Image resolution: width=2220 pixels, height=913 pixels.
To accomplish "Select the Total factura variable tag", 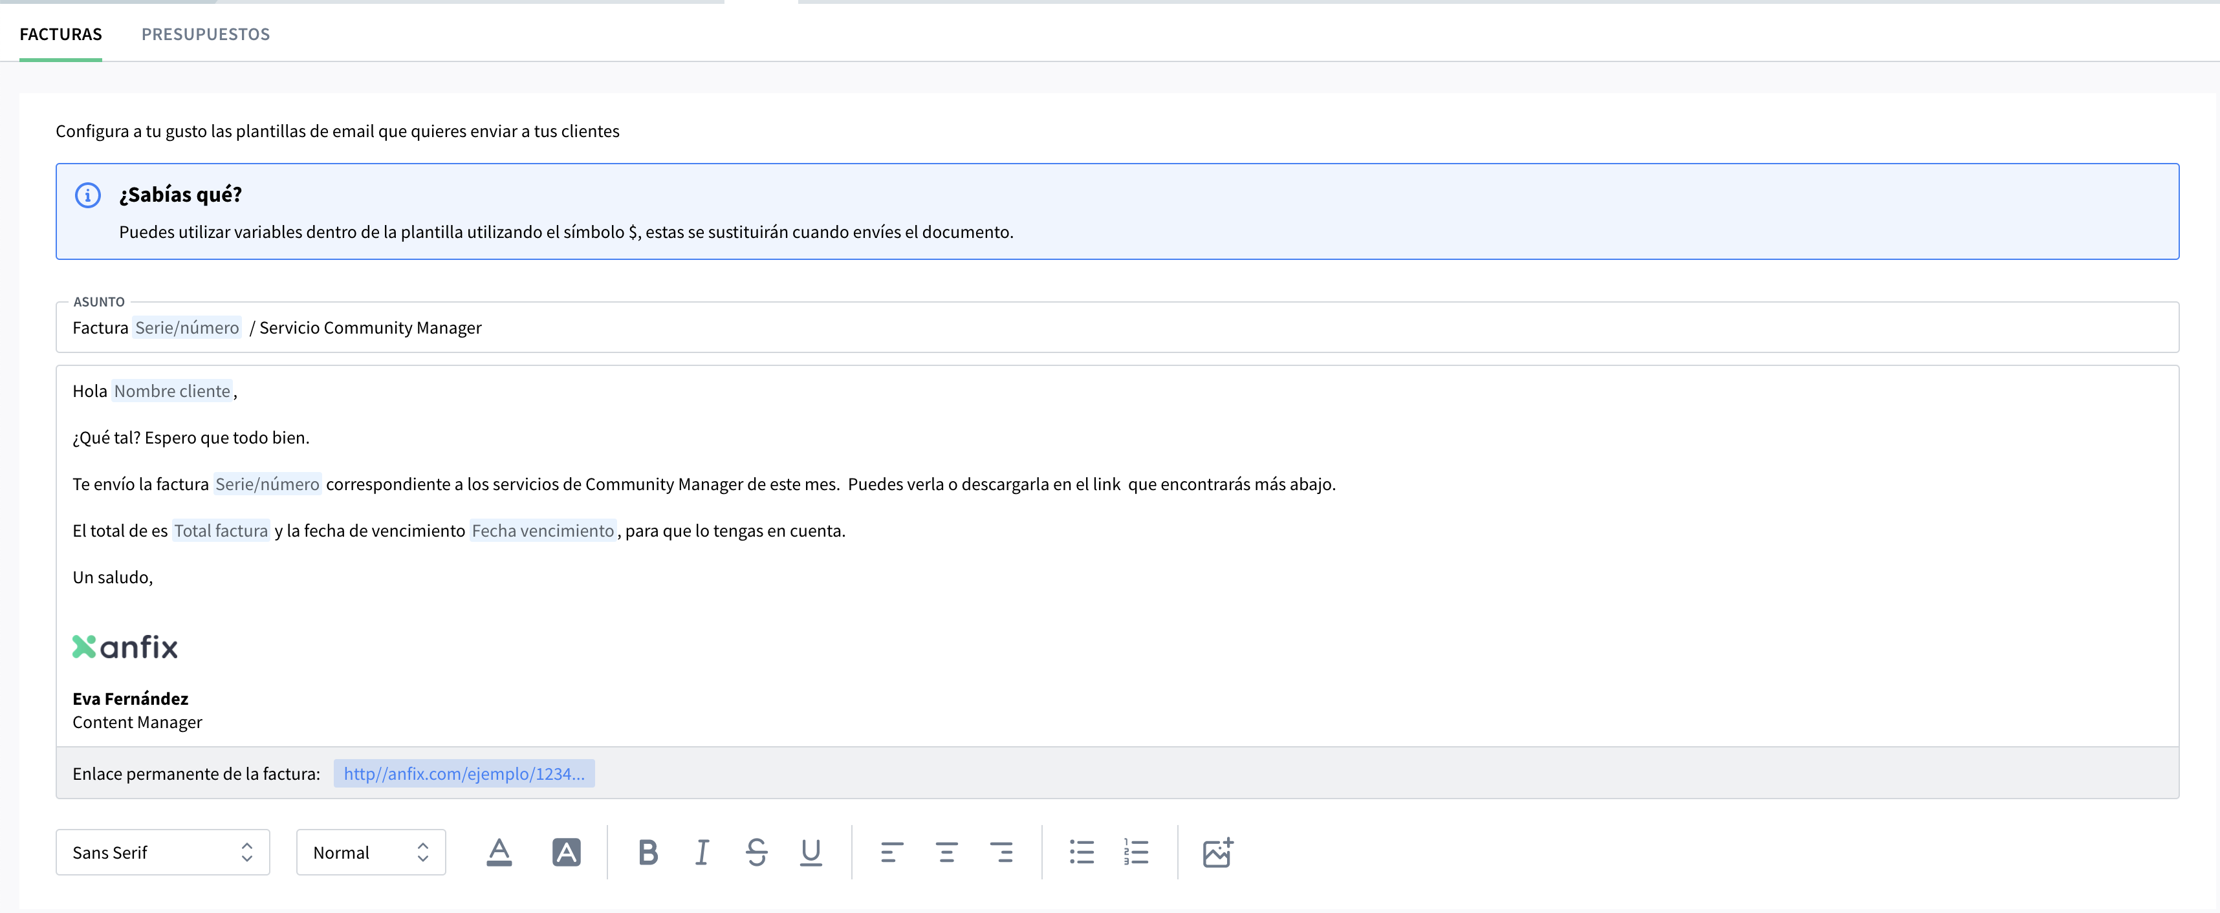I will coord(221,531).
